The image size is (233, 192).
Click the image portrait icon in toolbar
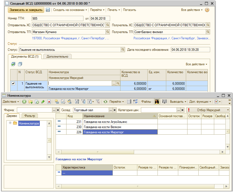[x=157, y=102]
